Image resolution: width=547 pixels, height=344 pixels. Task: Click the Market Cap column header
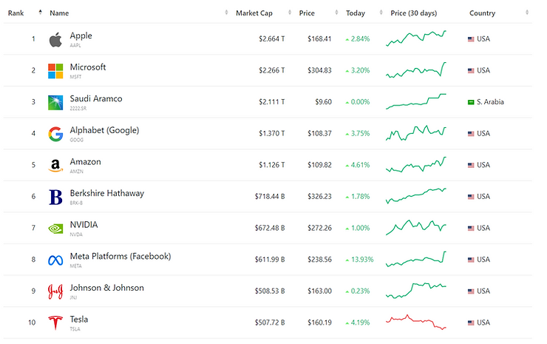254,13
